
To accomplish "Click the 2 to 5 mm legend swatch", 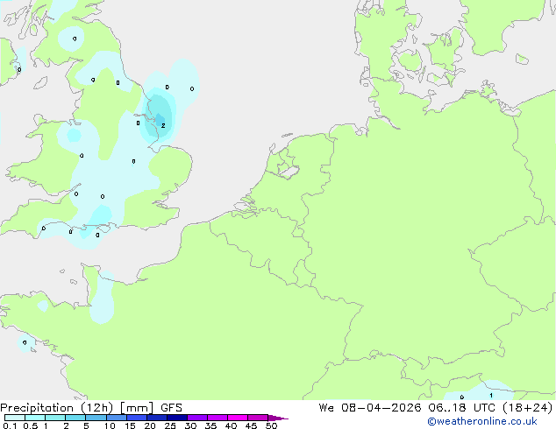I will pos(75,418).
